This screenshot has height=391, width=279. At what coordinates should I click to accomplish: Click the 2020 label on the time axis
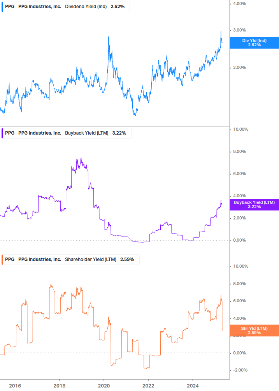click(104, 386)
